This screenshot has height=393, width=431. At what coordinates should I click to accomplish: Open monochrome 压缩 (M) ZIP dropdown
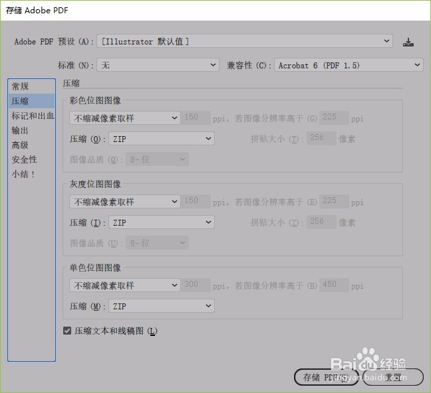[x=162, y=306]
